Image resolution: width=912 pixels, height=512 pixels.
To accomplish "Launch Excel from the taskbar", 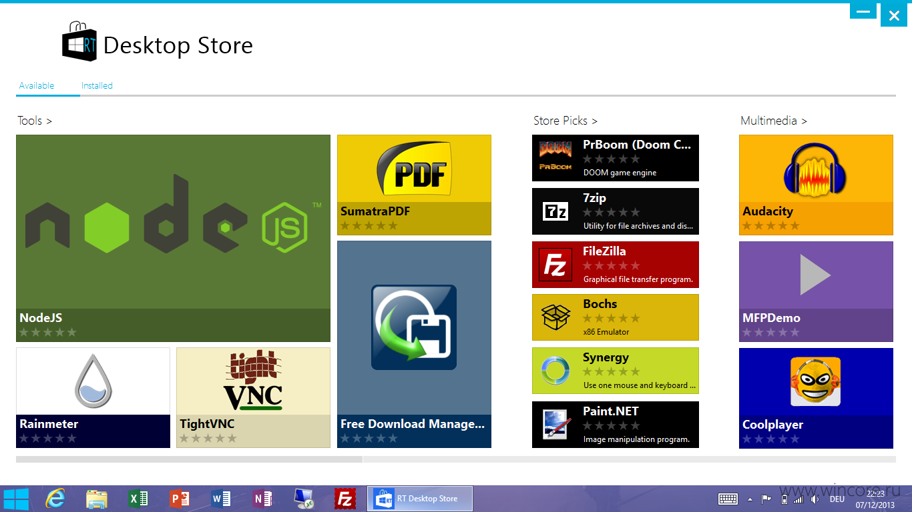I will pyautogui.click(x=138, y=499).
